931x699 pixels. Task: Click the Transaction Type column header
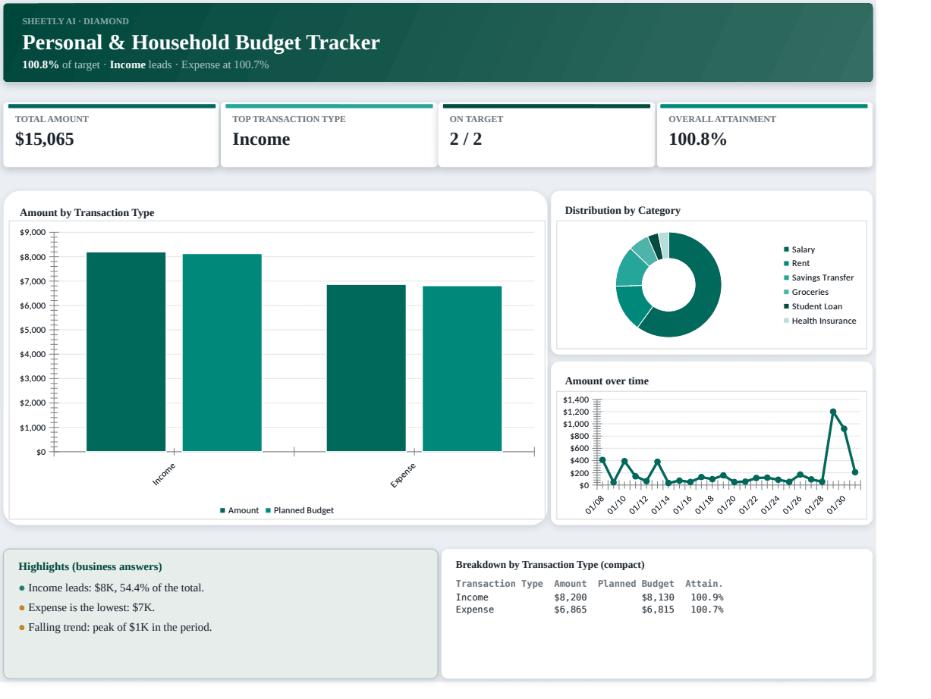coord(499,584)
